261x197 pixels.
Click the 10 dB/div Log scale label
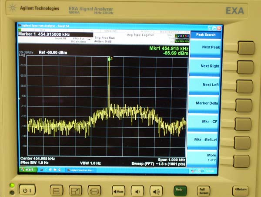[x=26, y=53]
